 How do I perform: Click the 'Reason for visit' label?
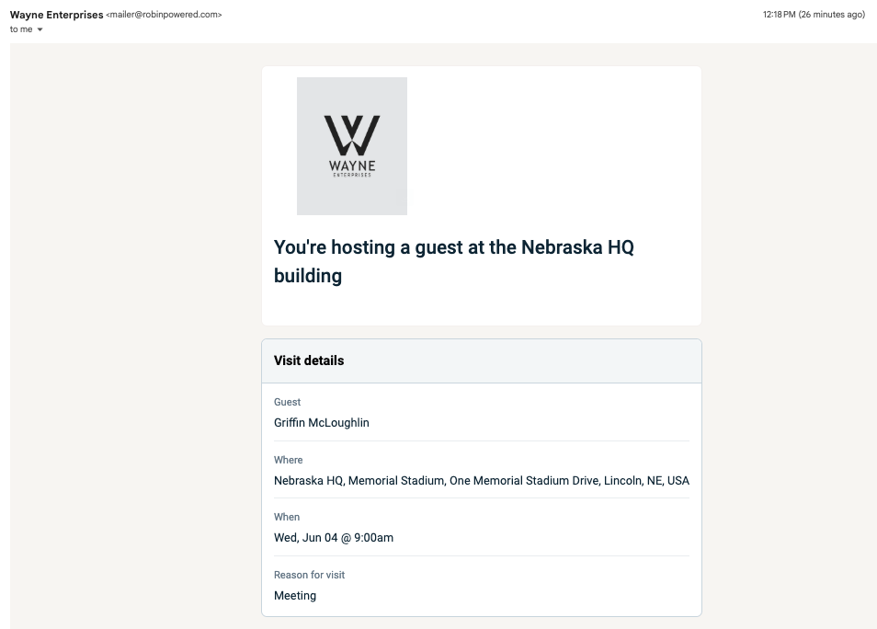[x=309, y=575]
